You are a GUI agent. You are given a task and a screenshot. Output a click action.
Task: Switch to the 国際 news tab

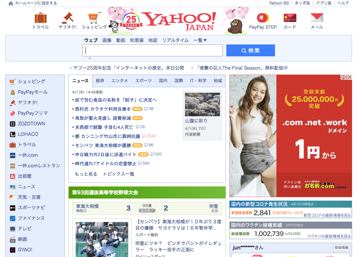(x=179, y=81)
